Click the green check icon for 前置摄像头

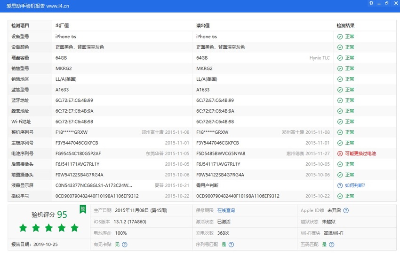tap(340, 175)
